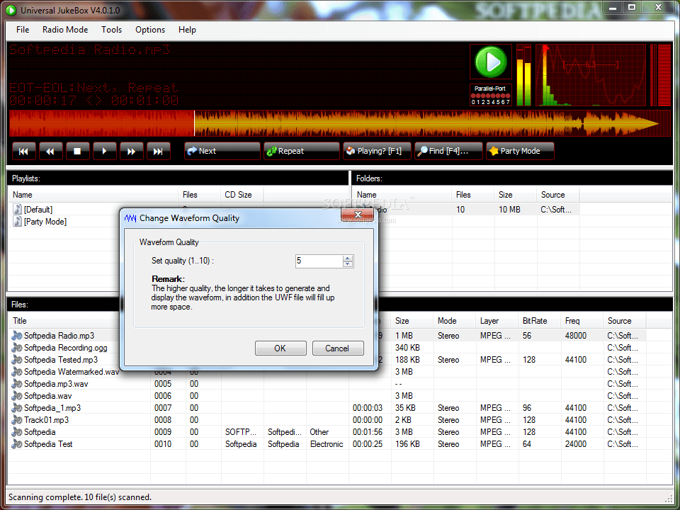
Task: Click Cancel to dismiss the quality dialog
Action: click(x=338, y=348)
